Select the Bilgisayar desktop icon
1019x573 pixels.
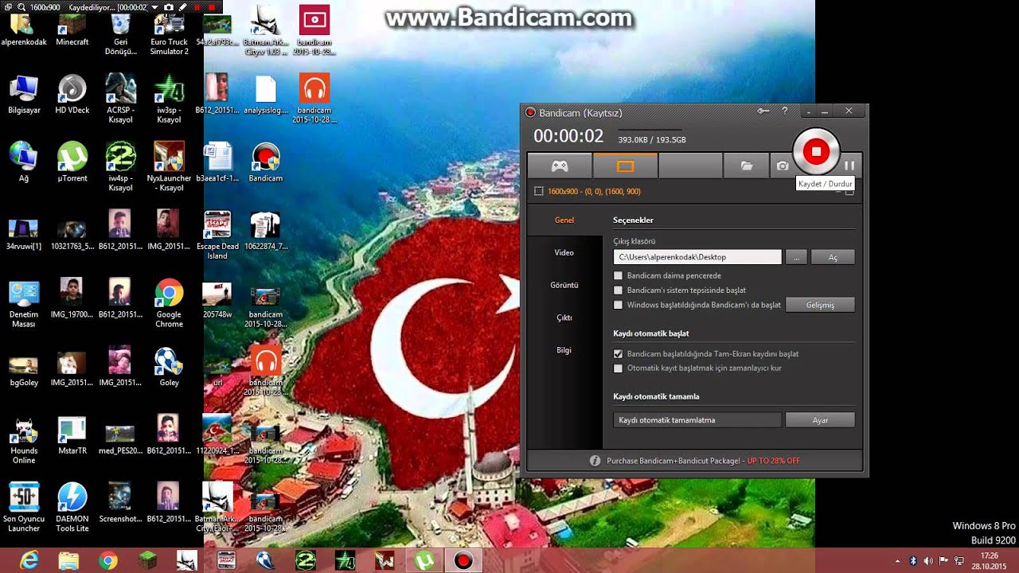pyautogui.click(x=24, y=94)
